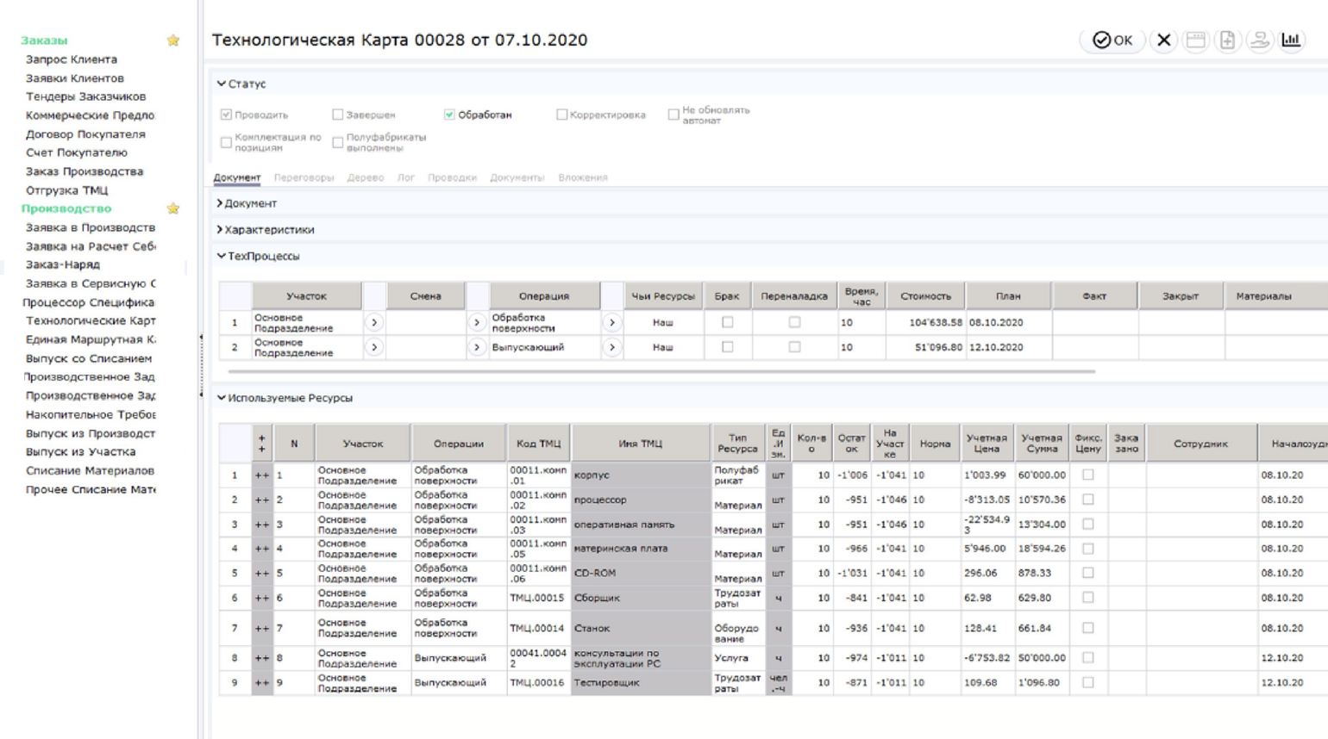This screenshot has width=1328, height=739.
Task: Click the arrow after Выпускающий operation
Action: click(x=612, y=347)
